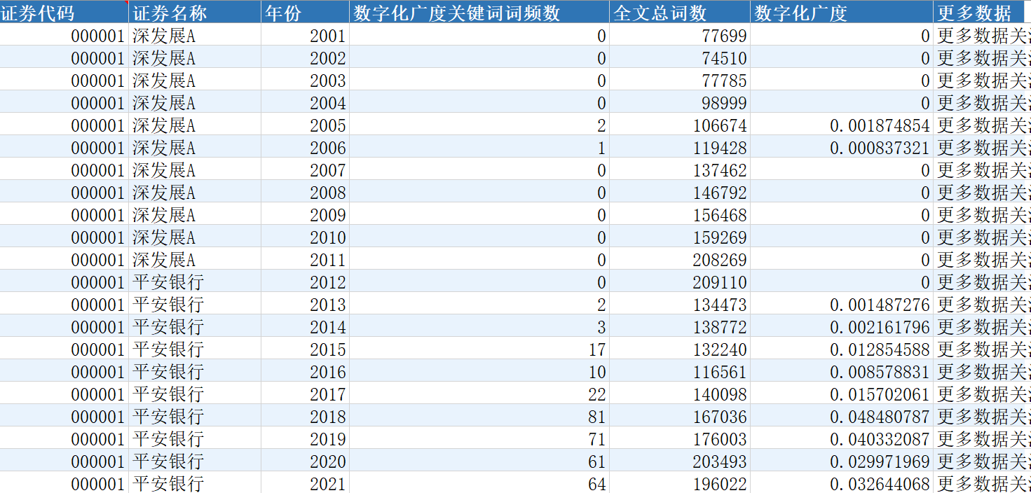Viewport: 1031px width, 493px height.
Task: Select total word count 116561
Action: 680,372
